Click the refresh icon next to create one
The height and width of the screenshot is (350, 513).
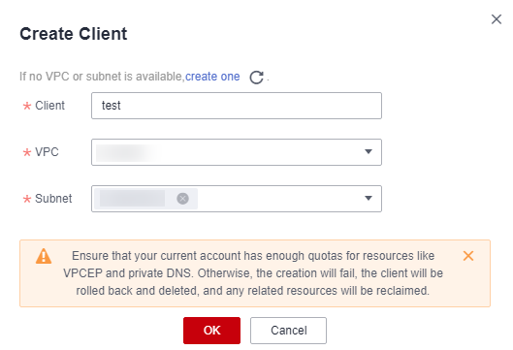tap(256, 78)
